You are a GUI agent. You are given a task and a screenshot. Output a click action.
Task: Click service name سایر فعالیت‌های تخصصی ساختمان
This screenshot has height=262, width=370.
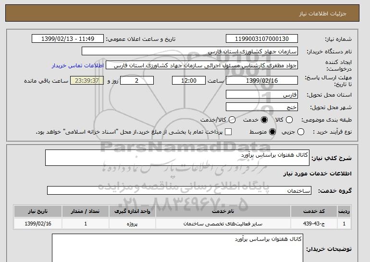pyautogui.click(x=223, y=224)
